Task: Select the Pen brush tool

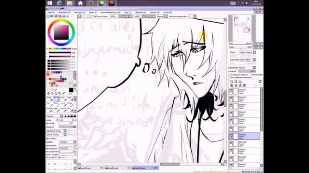Action: coord(50,104)
